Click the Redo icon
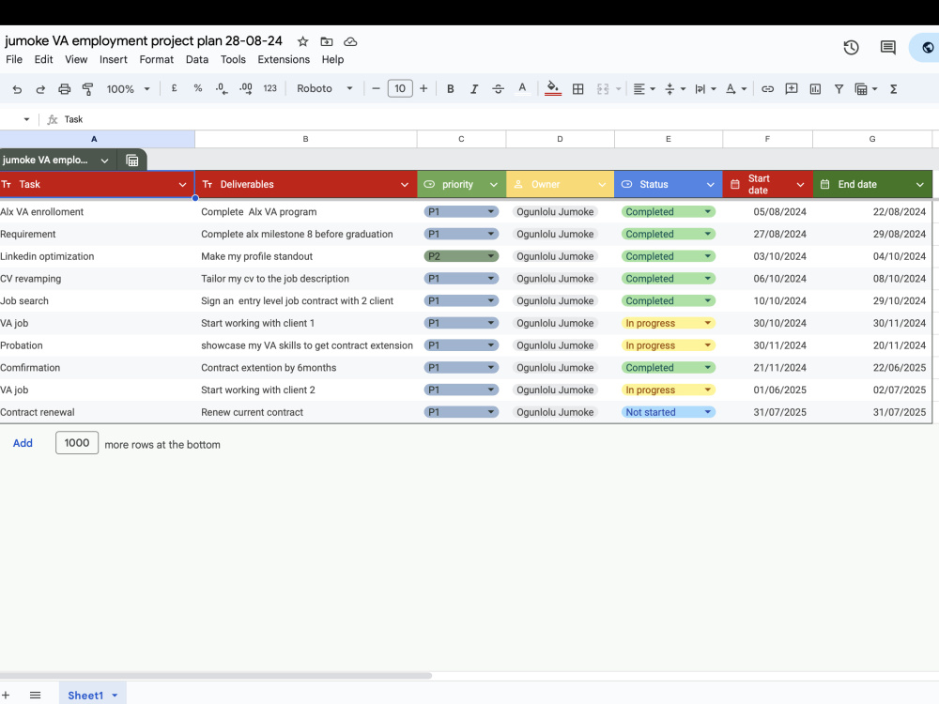 [x=40, y=89]
